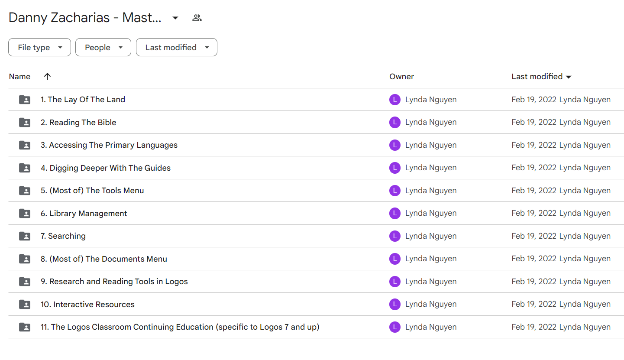The height and width of the screenshot is (360, 624).
Task: Click folder icon beside 7. Searching
Action: 25,236
